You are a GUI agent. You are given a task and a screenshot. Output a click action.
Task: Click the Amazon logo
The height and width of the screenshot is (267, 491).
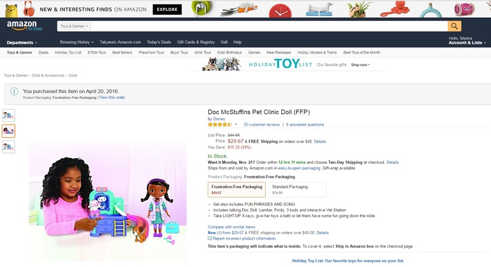pyautogui.click(x=22, y=26)
